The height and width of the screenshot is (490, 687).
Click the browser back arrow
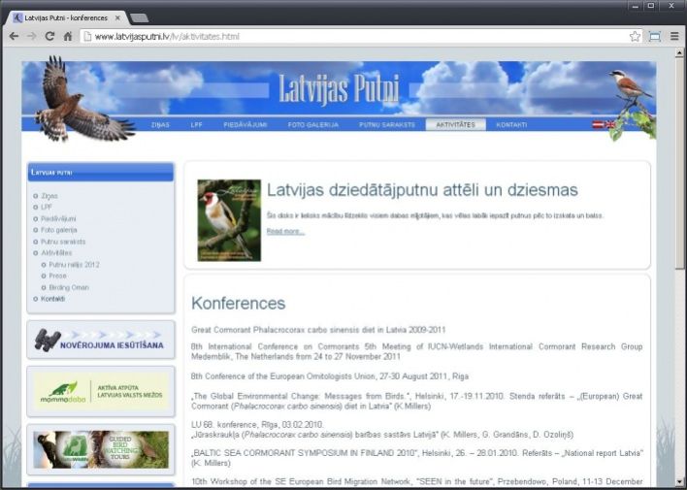tap(14, 36)
